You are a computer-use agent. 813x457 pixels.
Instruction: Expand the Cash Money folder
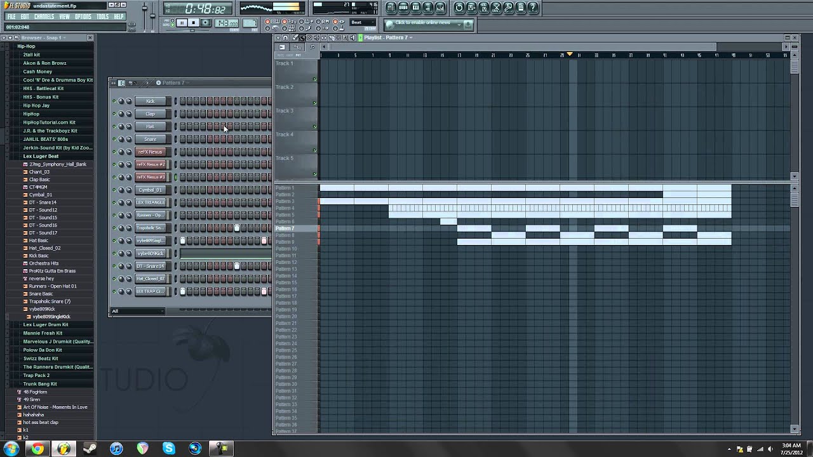point(37,72)
